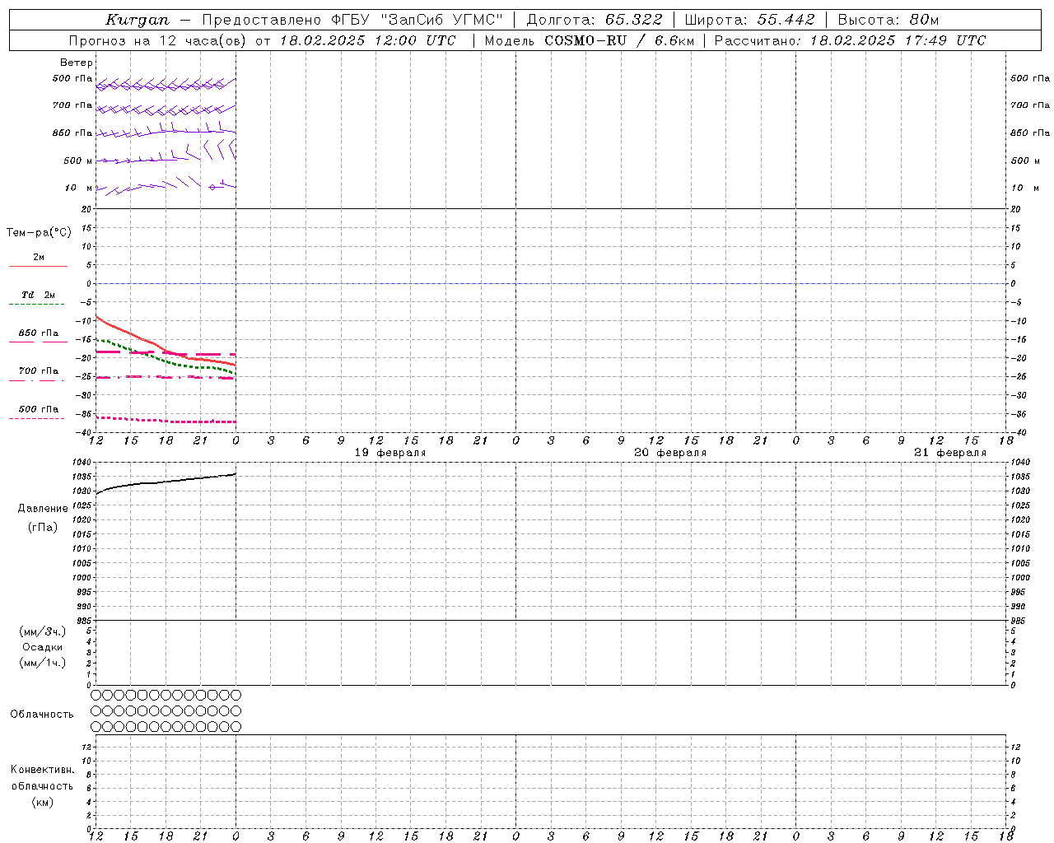Click the dash-dot 700 гПа temperature line

pos(165,377)
